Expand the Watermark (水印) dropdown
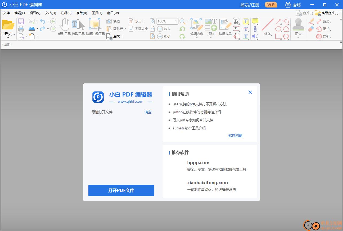The image size is (343, 231). point(144,21)
